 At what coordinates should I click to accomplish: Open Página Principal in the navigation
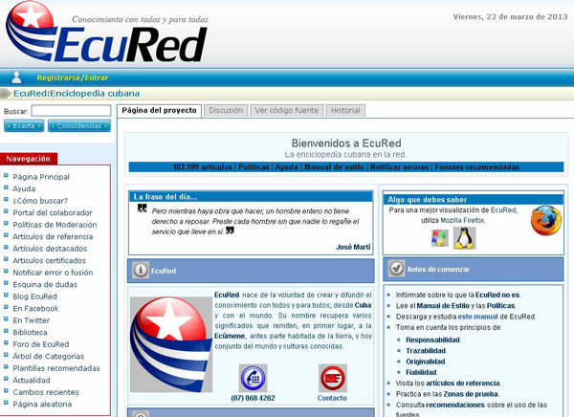[41, 177]
